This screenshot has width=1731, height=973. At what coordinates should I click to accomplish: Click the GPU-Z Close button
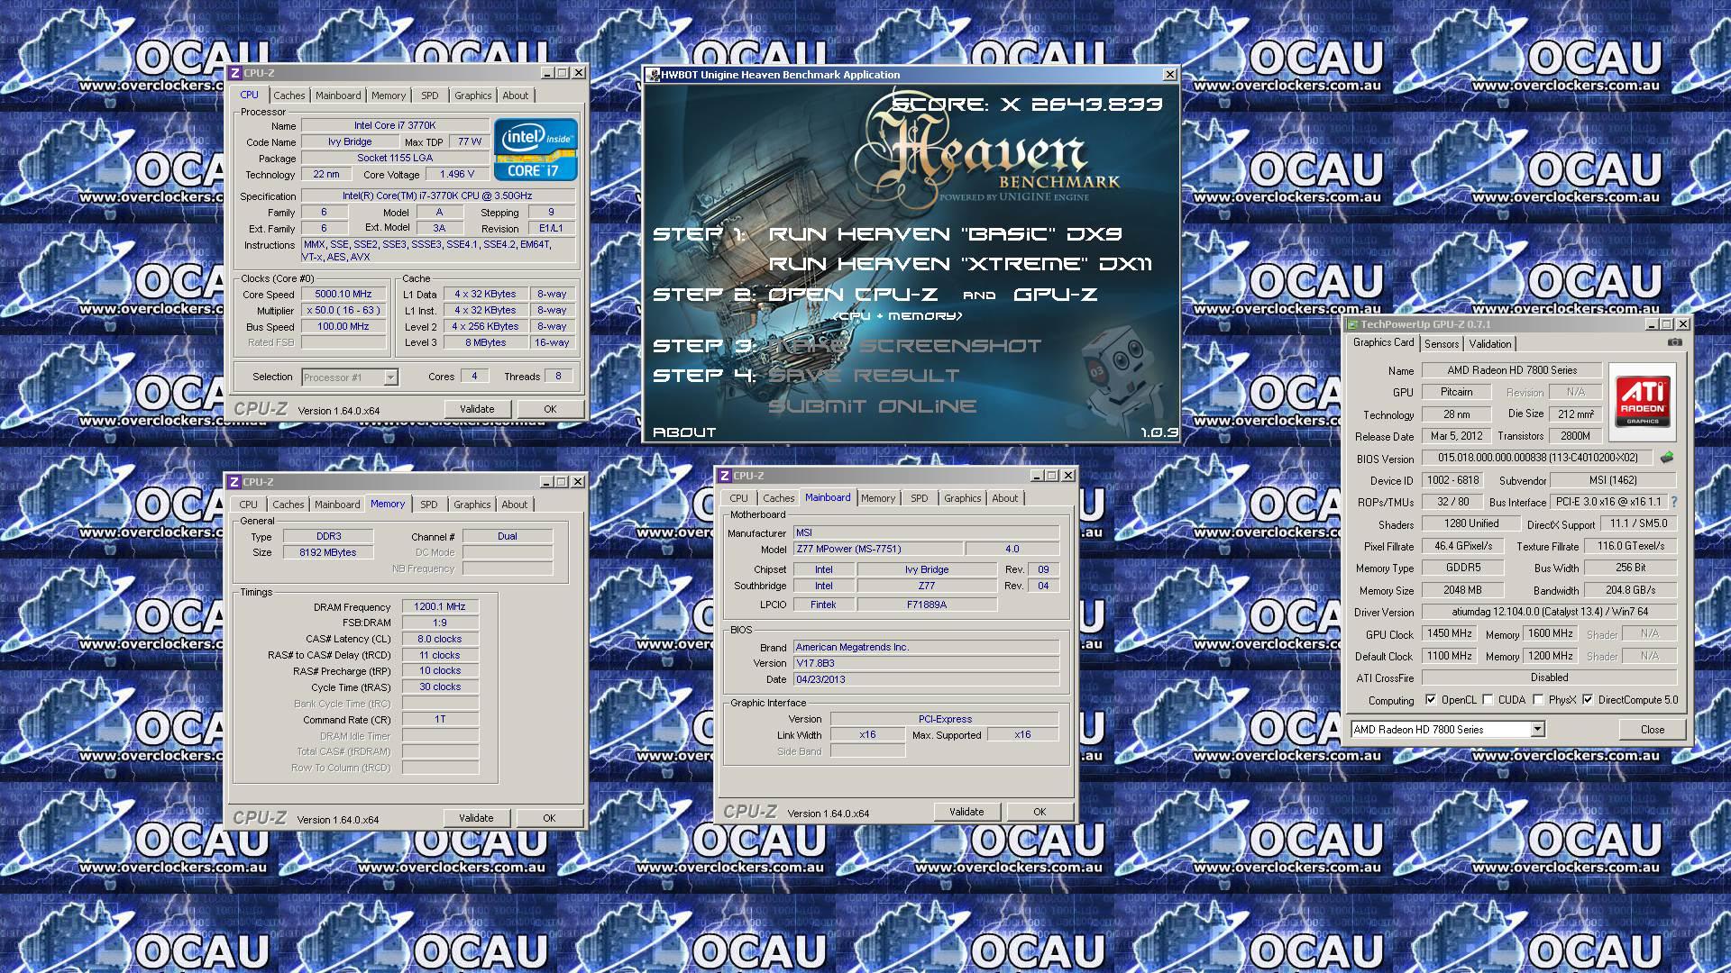[1653, 730]
